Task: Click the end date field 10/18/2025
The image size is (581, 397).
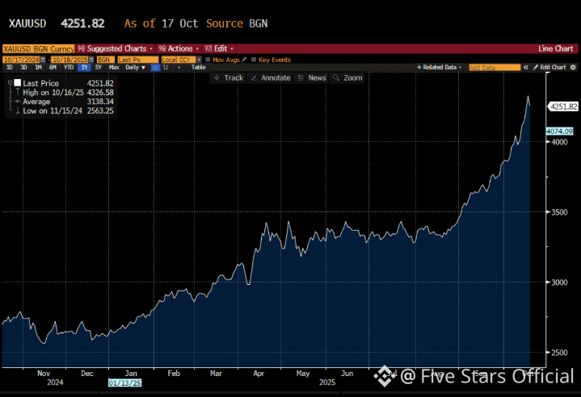Action: 69,60
